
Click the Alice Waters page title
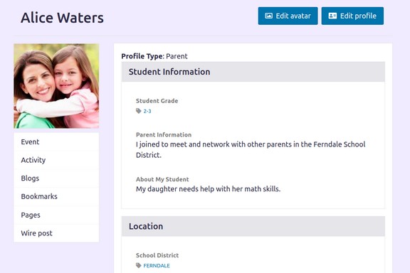click(62, 18)
